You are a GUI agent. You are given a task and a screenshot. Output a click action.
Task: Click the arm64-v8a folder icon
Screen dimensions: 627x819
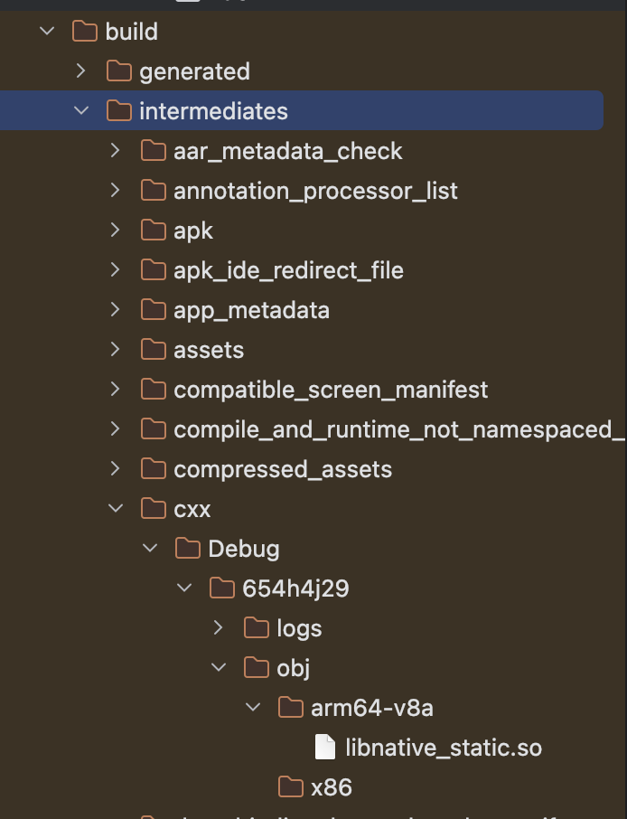[x=291, y=708]
